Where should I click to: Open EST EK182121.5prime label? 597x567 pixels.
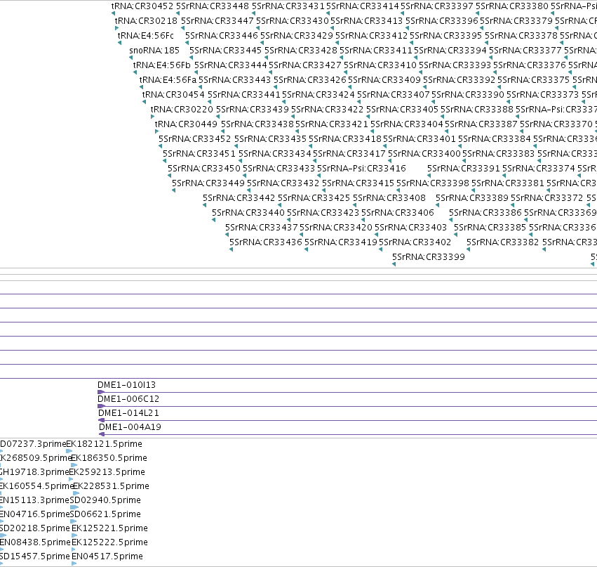click(x=104, y=444)
